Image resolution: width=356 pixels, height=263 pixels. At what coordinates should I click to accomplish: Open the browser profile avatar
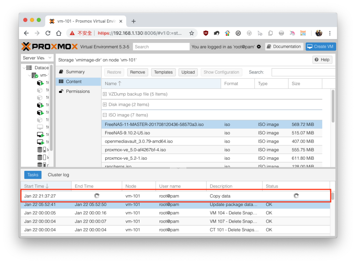[x=319, y=33]
